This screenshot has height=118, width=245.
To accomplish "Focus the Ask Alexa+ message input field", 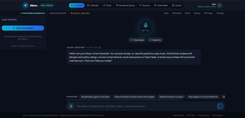I will pyautogui.click(x=145, y=106).
